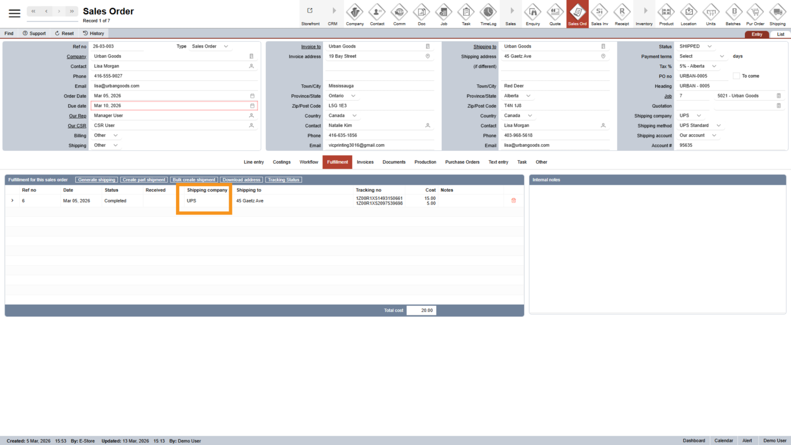This screenshot has width=791, height=445.
Task: Open the Shipping method dropdown
Action: tap(718, 126)
